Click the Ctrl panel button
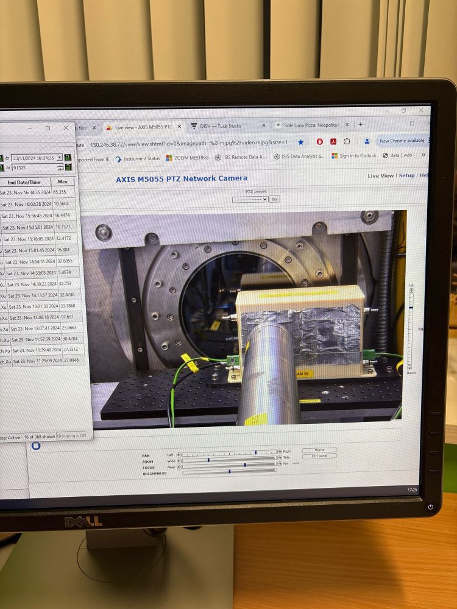 (x=319, y=456)
